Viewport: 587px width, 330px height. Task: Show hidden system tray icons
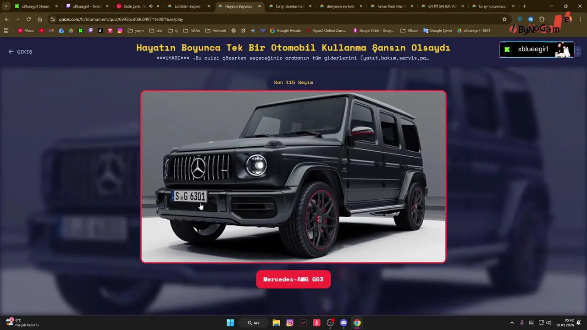click(512, 323)
